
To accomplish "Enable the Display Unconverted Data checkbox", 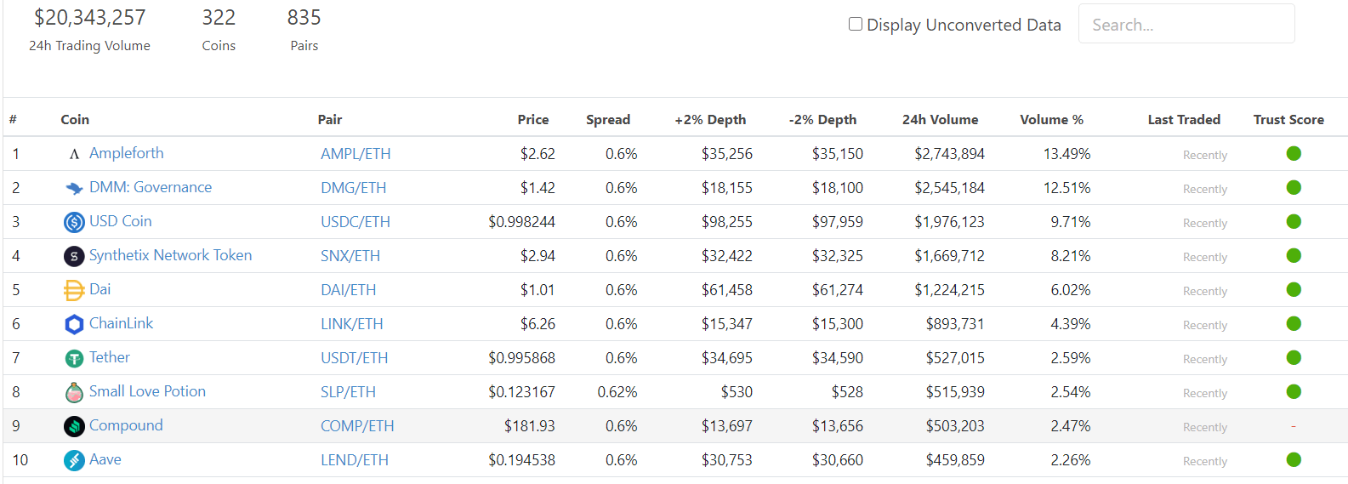I will (x=856, y=24).
